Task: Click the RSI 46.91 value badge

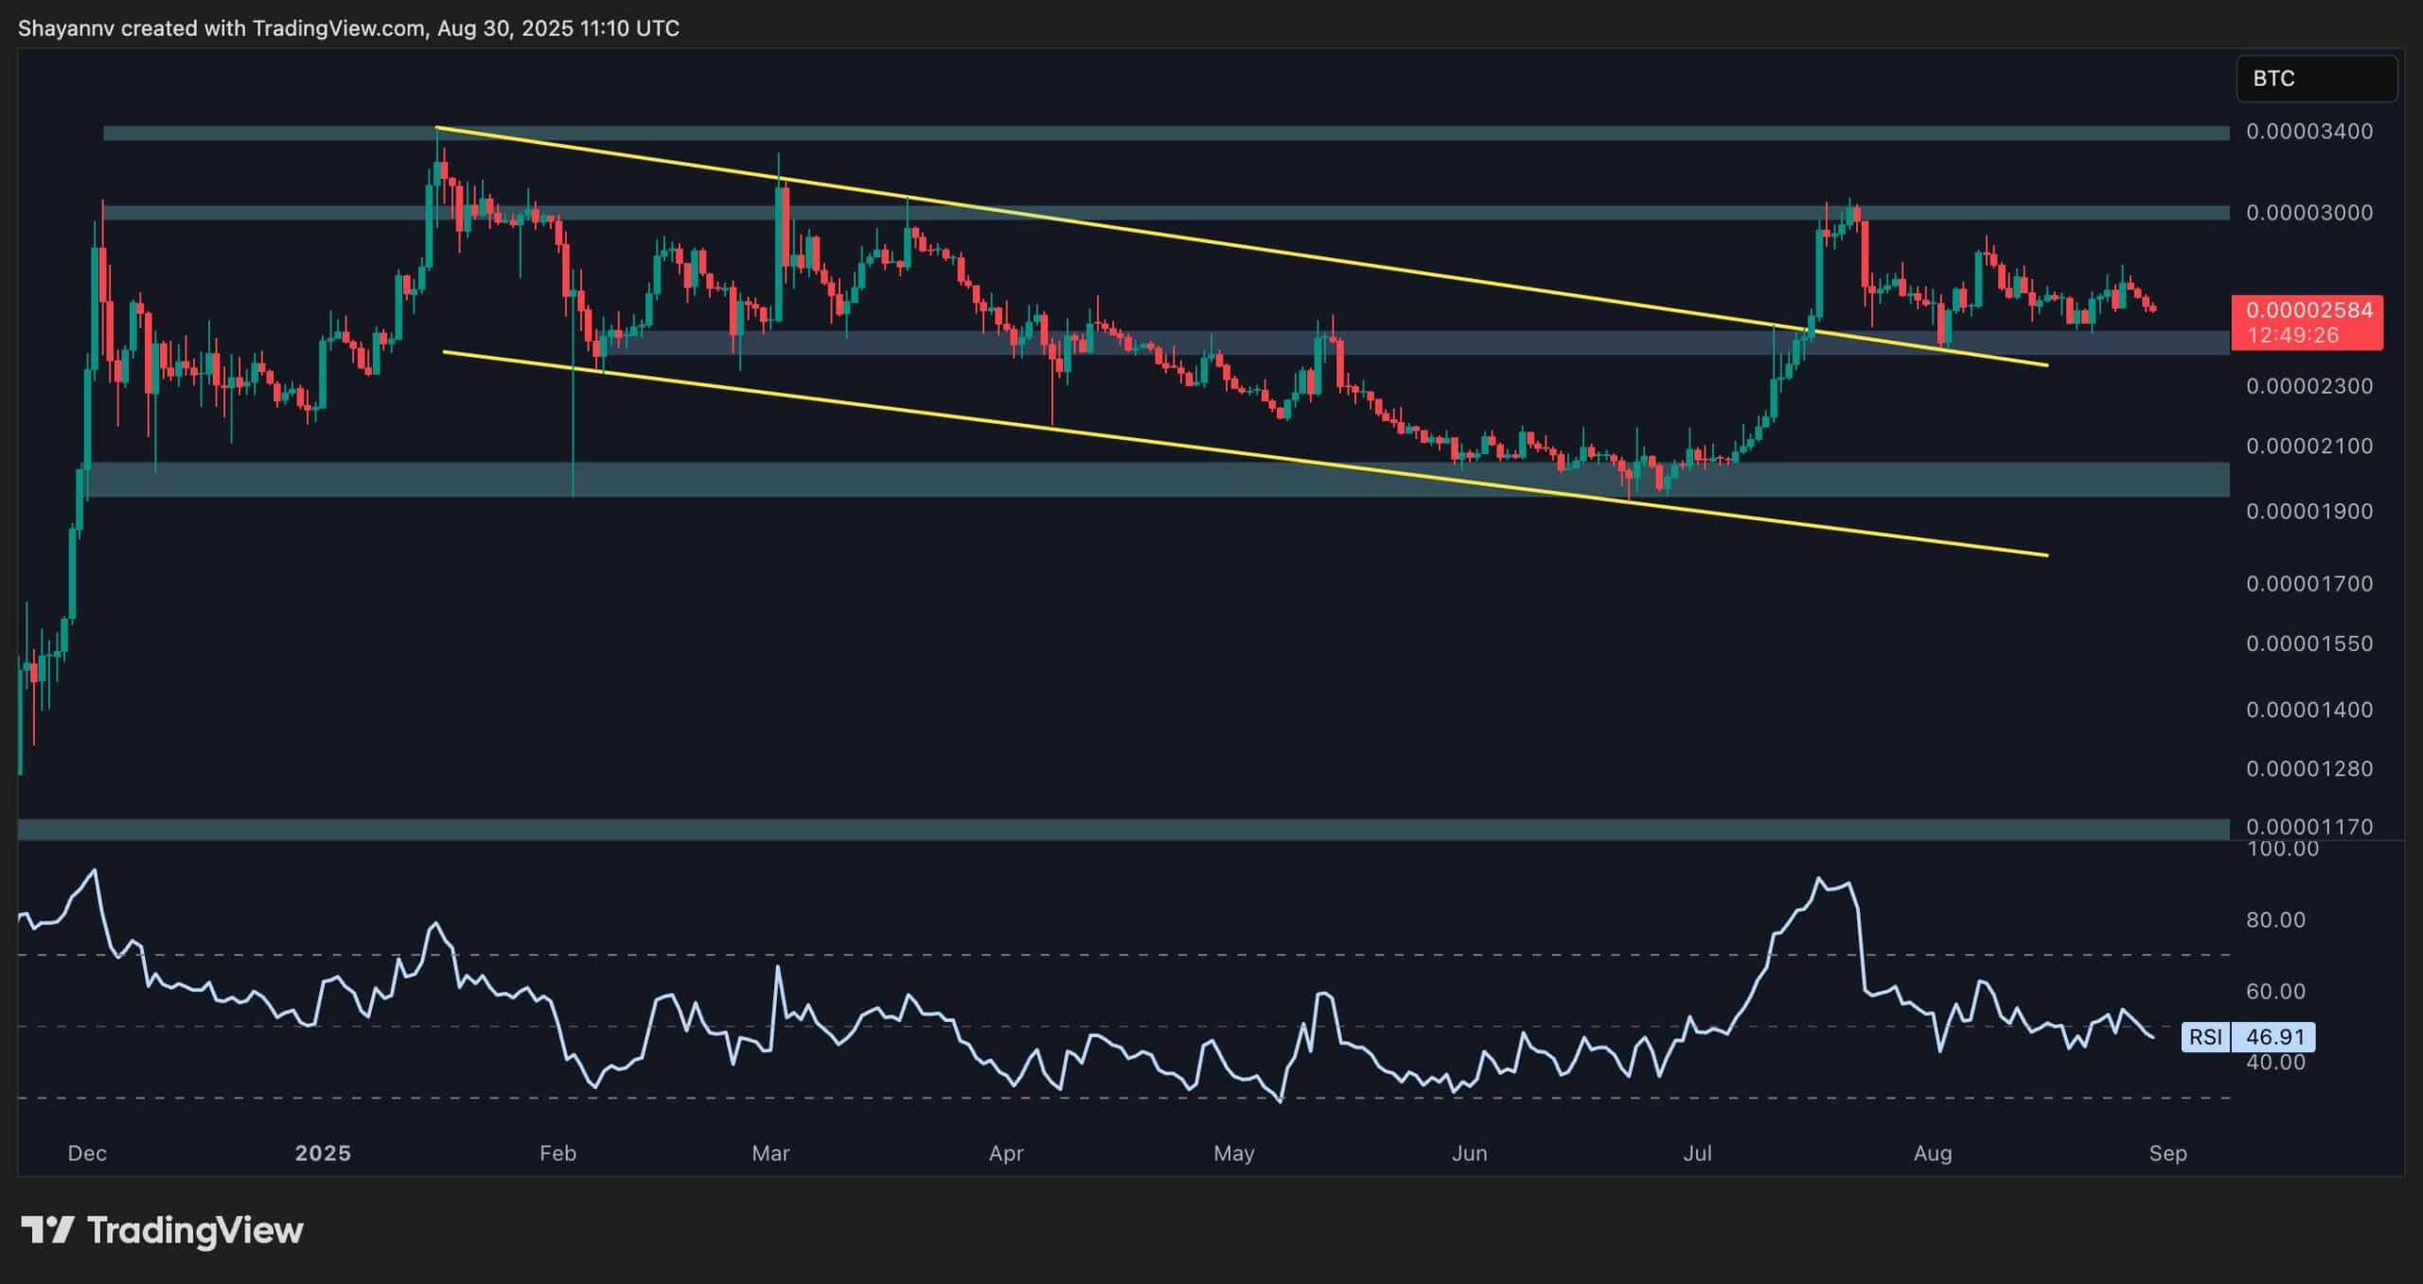Action: (x=2273, y=1037)
